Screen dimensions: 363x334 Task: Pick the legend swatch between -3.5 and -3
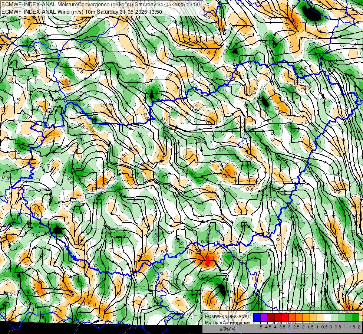click(285, 318)
